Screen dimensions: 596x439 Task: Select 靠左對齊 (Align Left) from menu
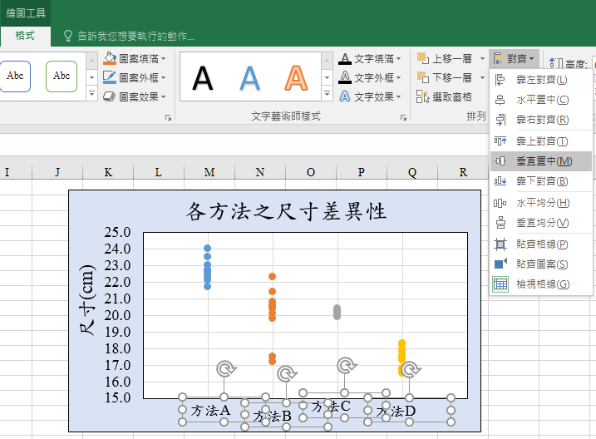click(541, 80)
